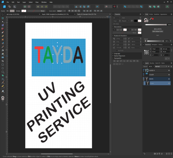The width and height of the screenshot is (173, 158).
Task: Open the File menu
Action: [8, 2]
